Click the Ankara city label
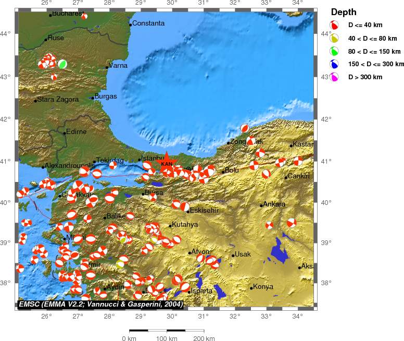 (274, 204)
